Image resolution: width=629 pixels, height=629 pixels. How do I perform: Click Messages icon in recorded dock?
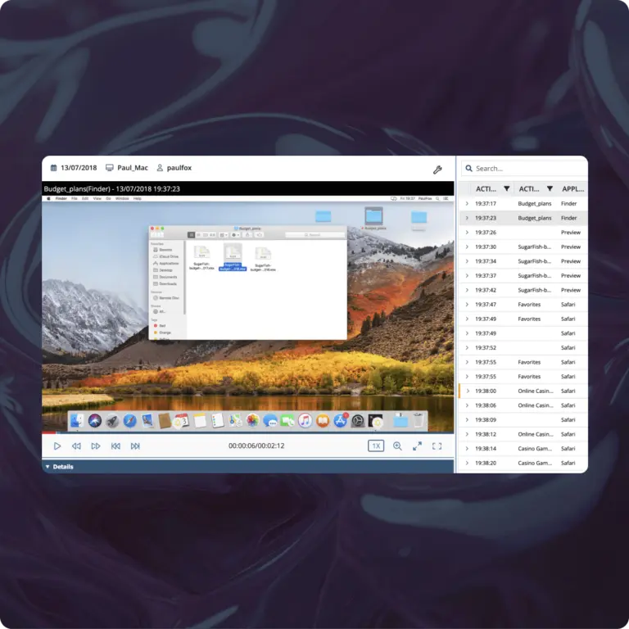point(270,421)
